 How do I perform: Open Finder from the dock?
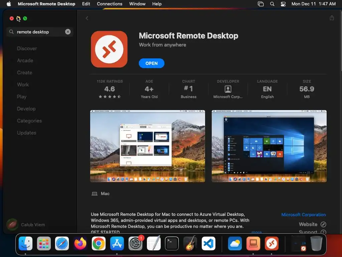[25, 243]
